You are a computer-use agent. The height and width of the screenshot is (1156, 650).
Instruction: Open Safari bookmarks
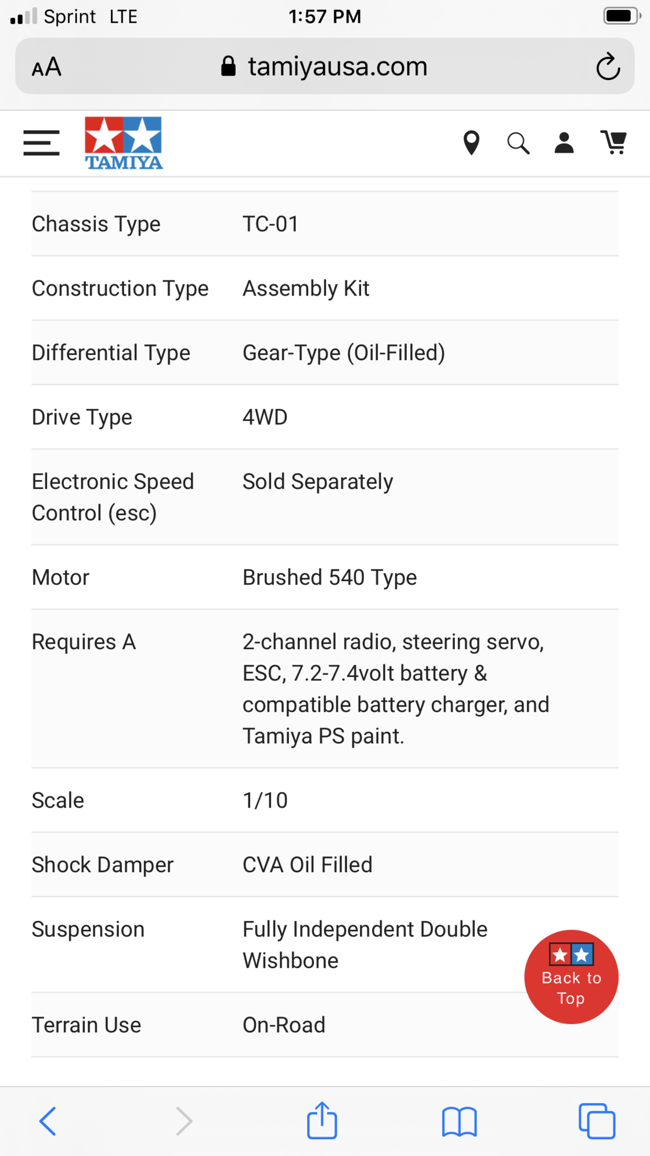(459, 1121)
